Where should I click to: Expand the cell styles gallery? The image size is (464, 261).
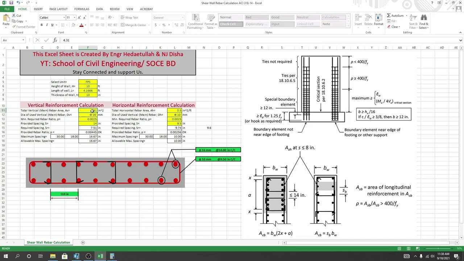349,26
